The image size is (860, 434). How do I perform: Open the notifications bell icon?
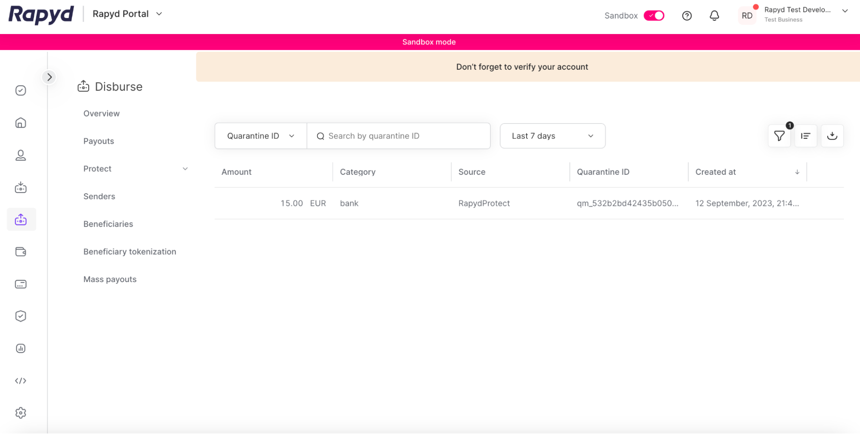click(x=715, y=15)
